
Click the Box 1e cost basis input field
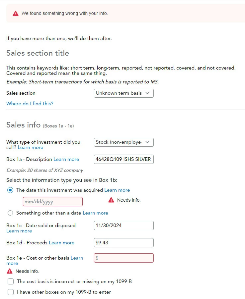tap(124, 258)
